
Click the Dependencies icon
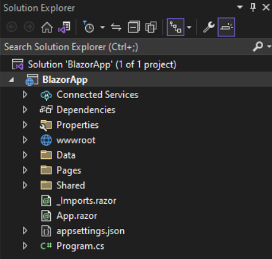click(x=46, y=109)
